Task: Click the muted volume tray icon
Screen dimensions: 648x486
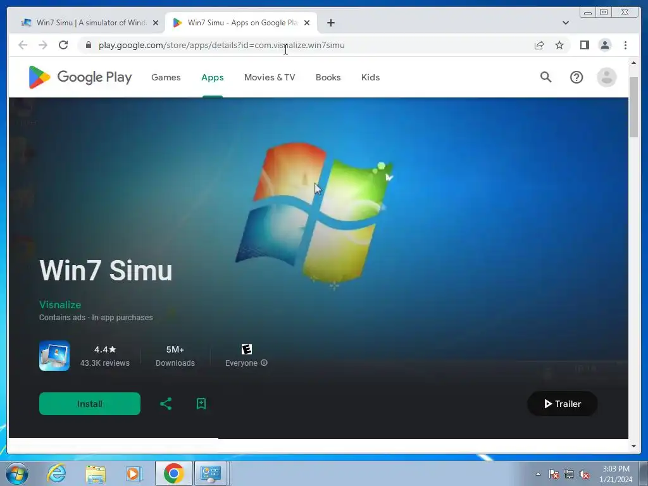Action: (584, 474)
